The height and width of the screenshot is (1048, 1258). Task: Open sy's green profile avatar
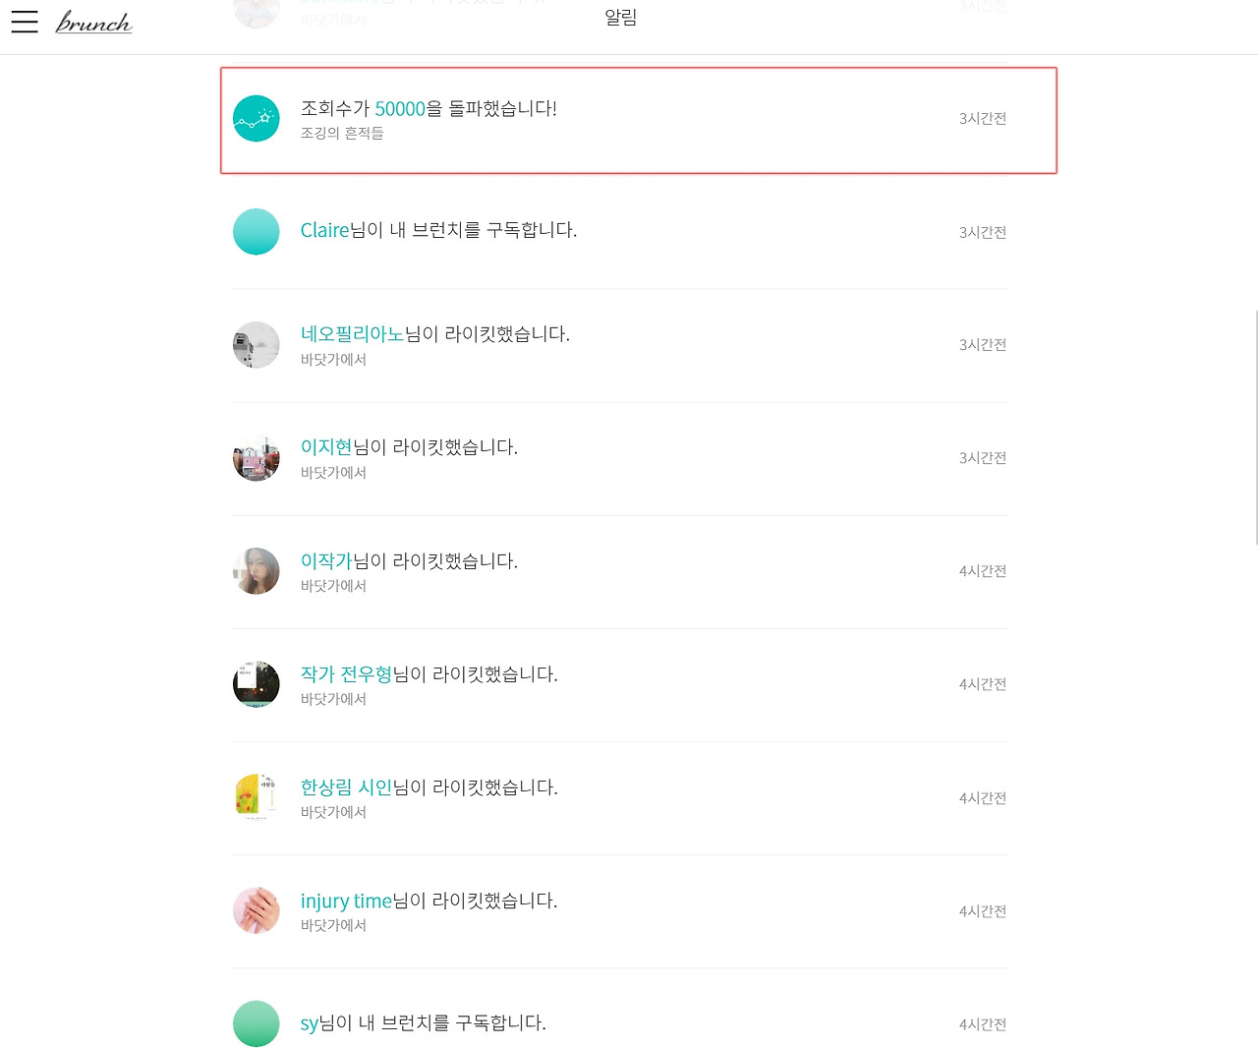[257, 1023]
